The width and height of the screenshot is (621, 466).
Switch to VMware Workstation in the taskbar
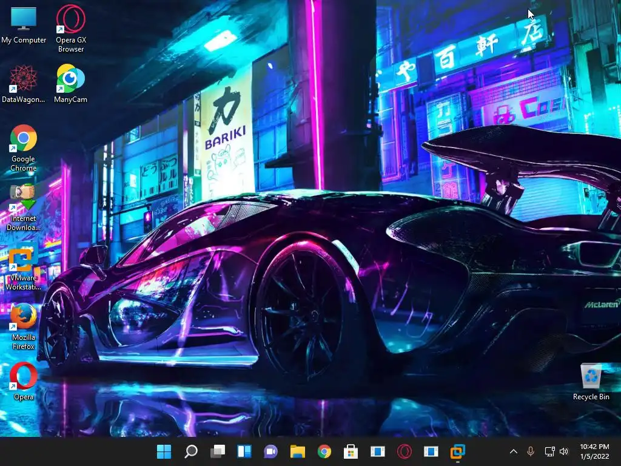[x=457, y=451]
